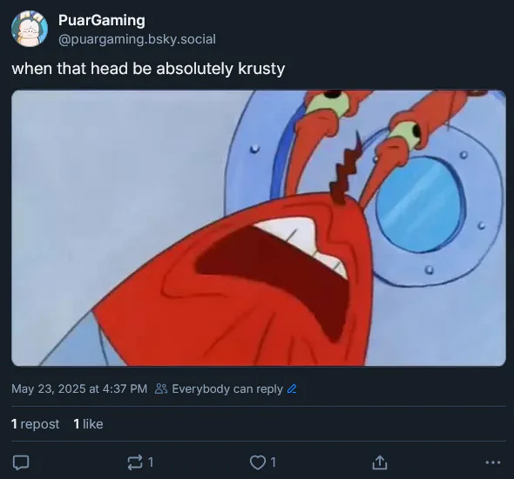Click the like count beside the heart
The height and width of the screenshot is (479, 514).
[273, 462]
